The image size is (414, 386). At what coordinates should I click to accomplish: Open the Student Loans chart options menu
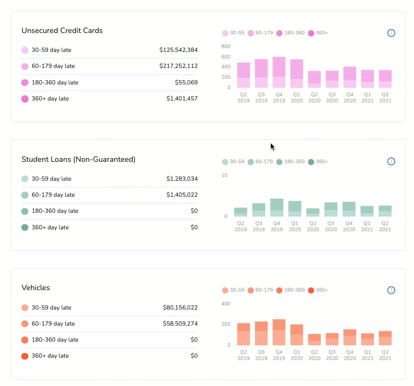pos(391,161)
